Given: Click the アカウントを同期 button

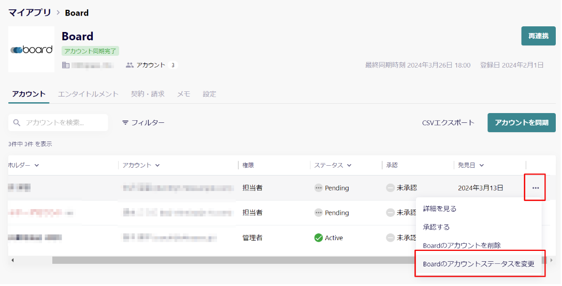Looking at the screenshot, I should pos(522,123).
